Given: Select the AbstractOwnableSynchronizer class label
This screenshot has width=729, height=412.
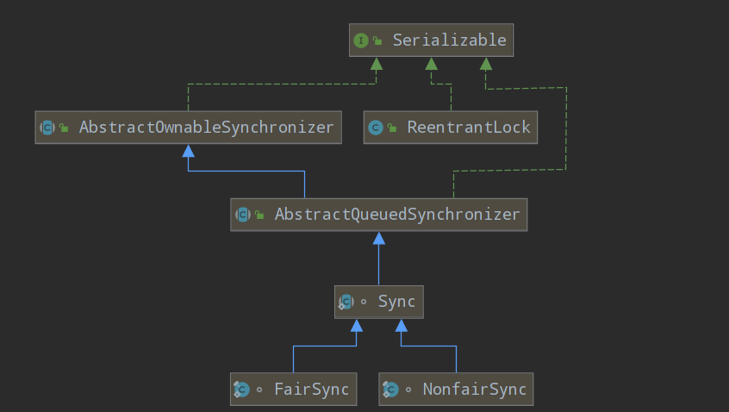Looking at the screenshot, I should pos(206,128).
